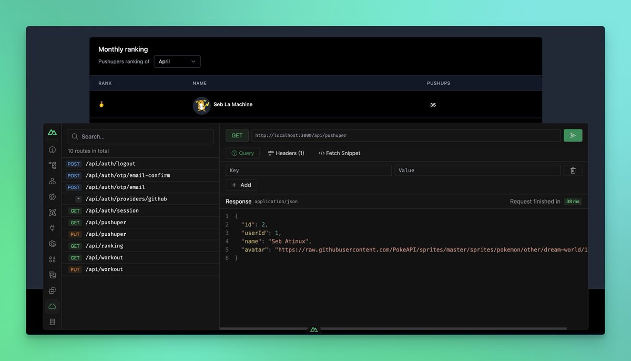The image size is (631, 361).
Task: Open the Storage tab (database icon)
Action: 52,322
